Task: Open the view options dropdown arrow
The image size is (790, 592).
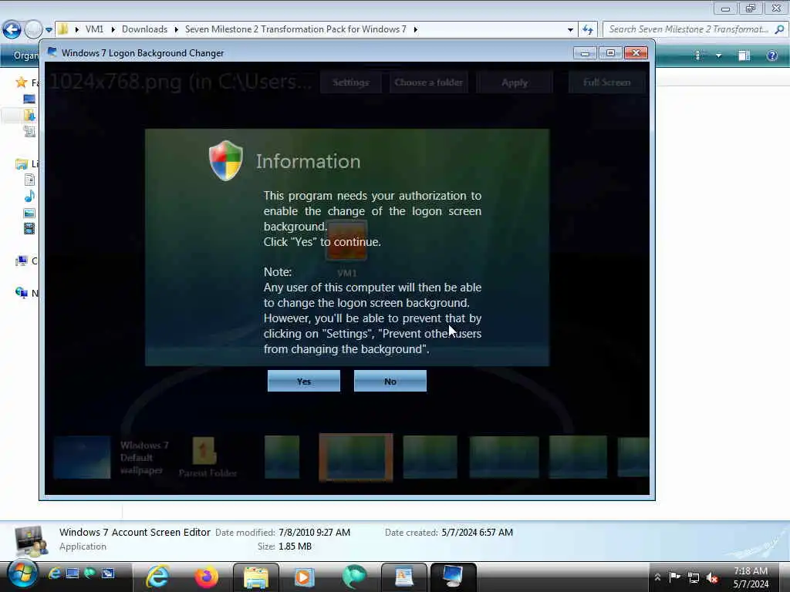Action: click(x=718, y=55)
